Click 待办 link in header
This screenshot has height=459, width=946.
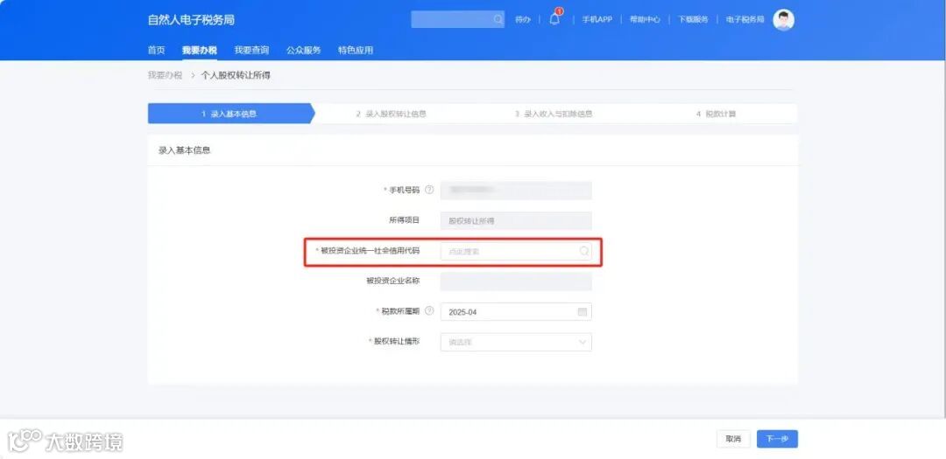(522, 20)
